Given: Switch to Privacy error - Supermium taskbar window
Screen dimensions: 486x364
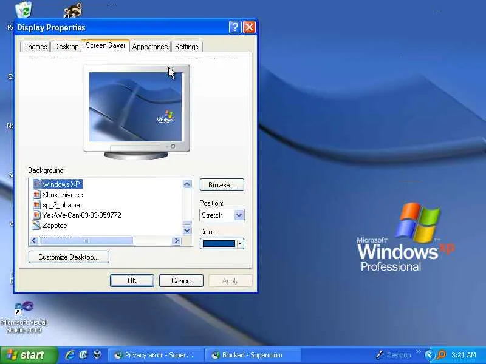Looking at the screenshot, I should point(156,355).
